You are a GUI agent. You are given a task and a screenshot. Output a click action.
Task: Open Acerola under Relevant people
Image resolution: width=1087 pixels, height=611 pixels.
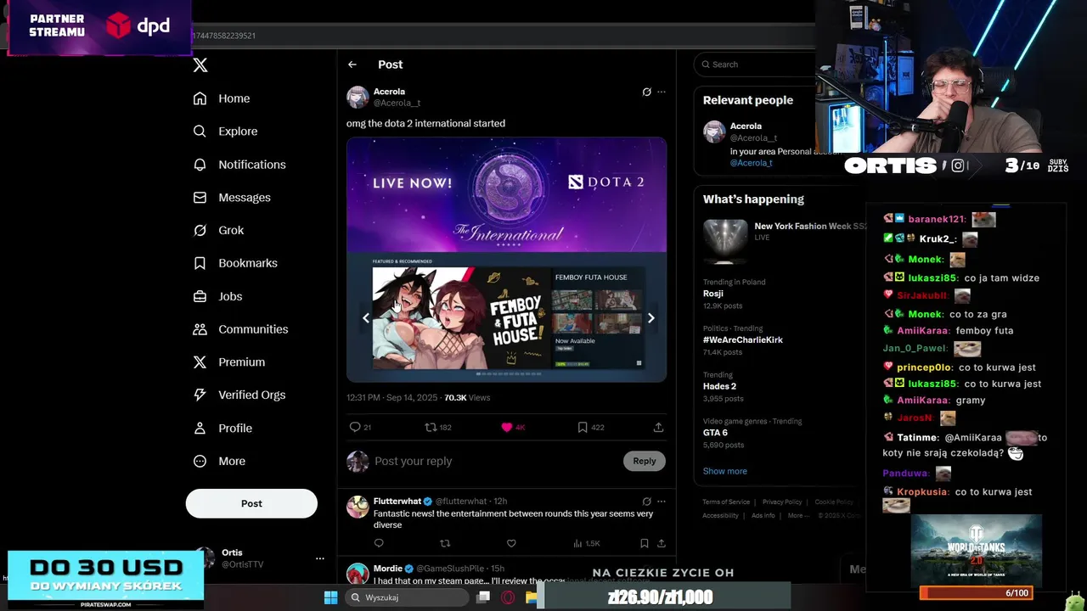point(746,126)
